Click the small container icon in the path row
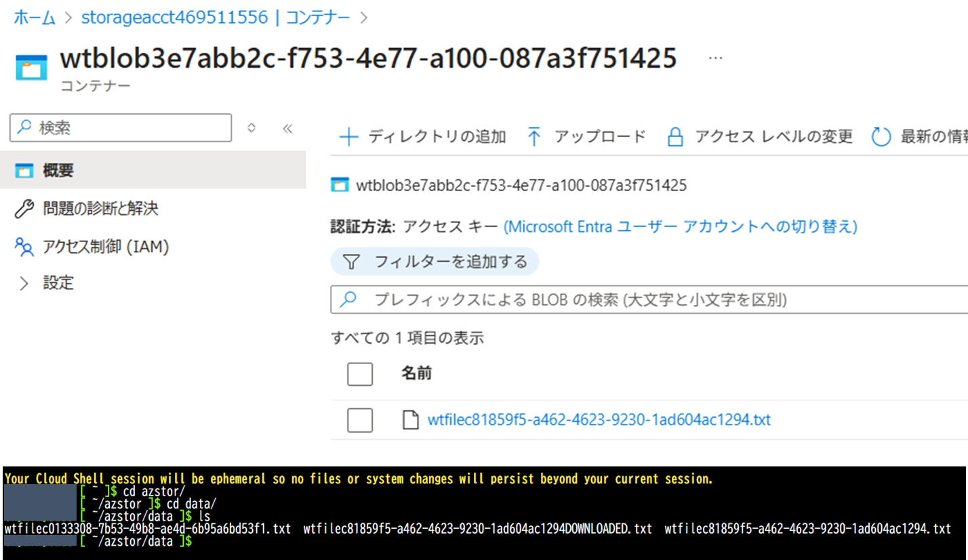 coord(340,185)
